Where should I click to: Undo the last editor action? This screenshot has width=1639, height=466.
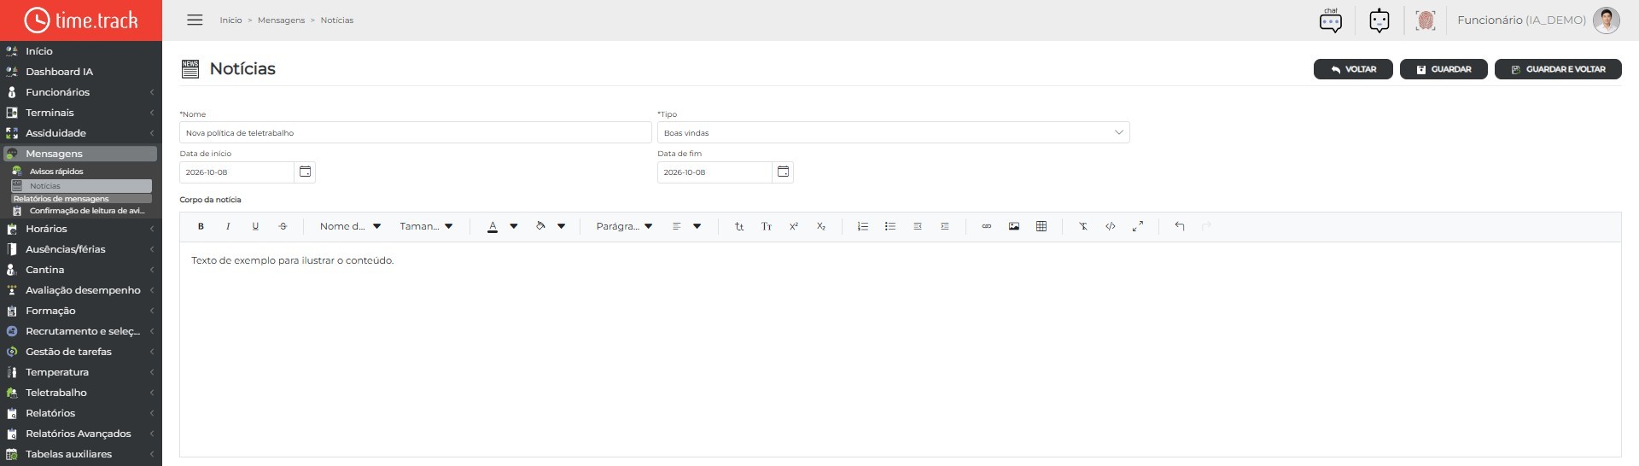click(x=1180, y=226)
